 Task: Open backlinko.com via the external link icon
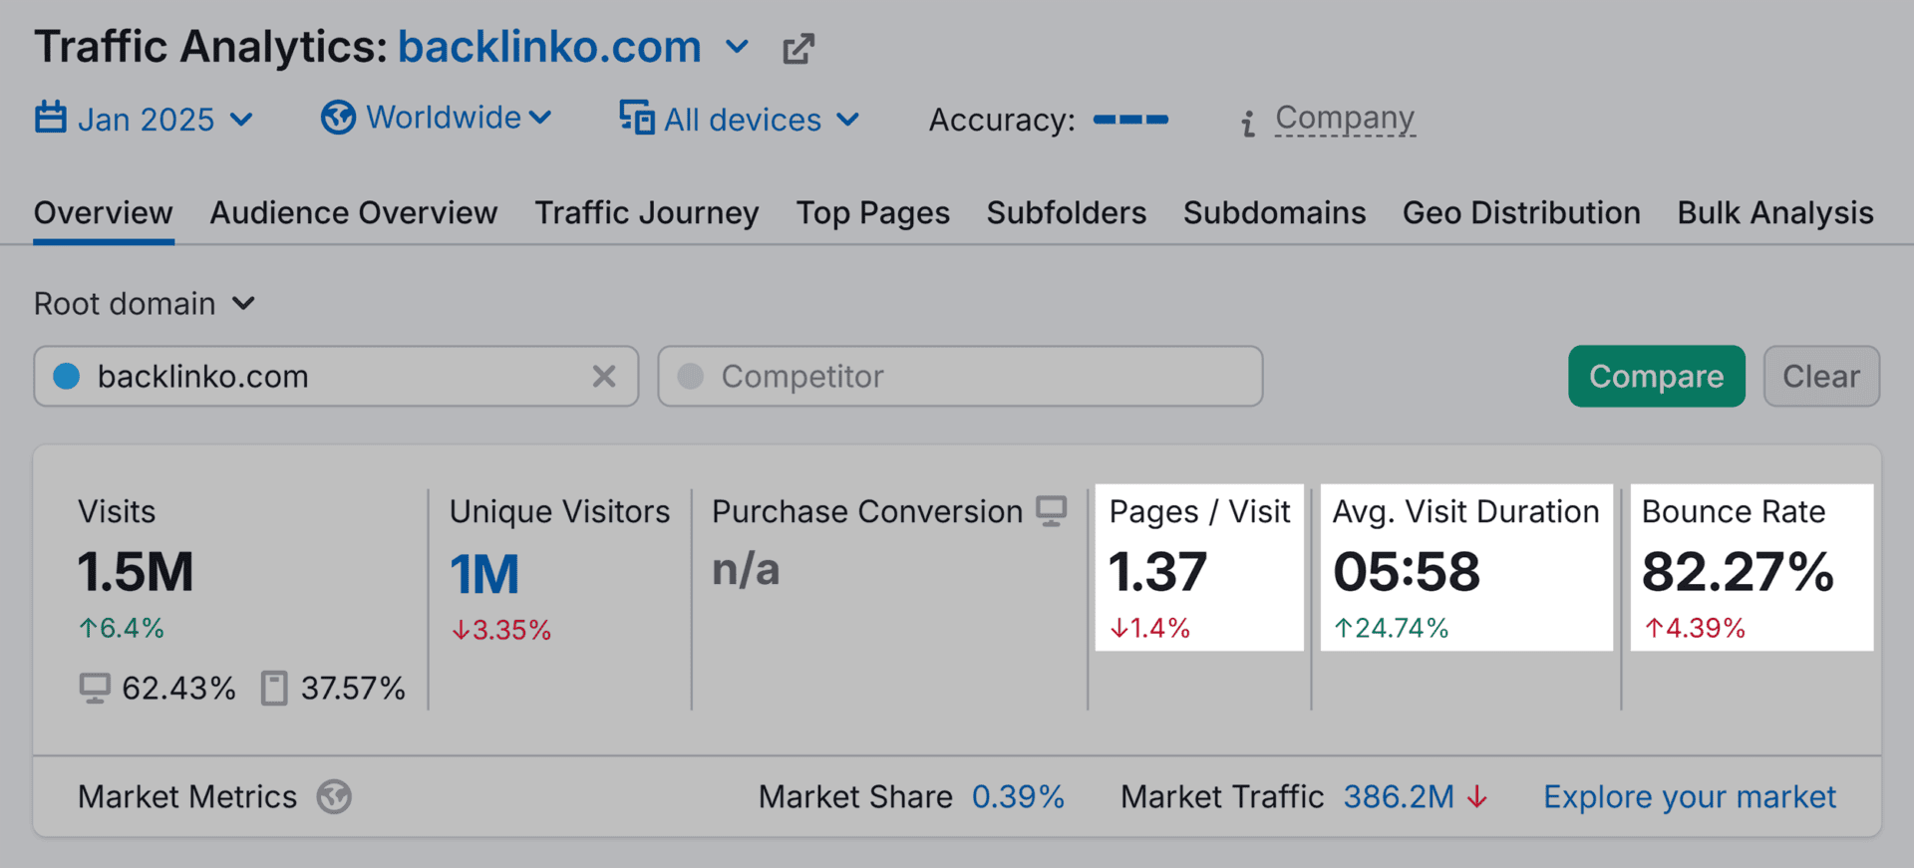797,47
